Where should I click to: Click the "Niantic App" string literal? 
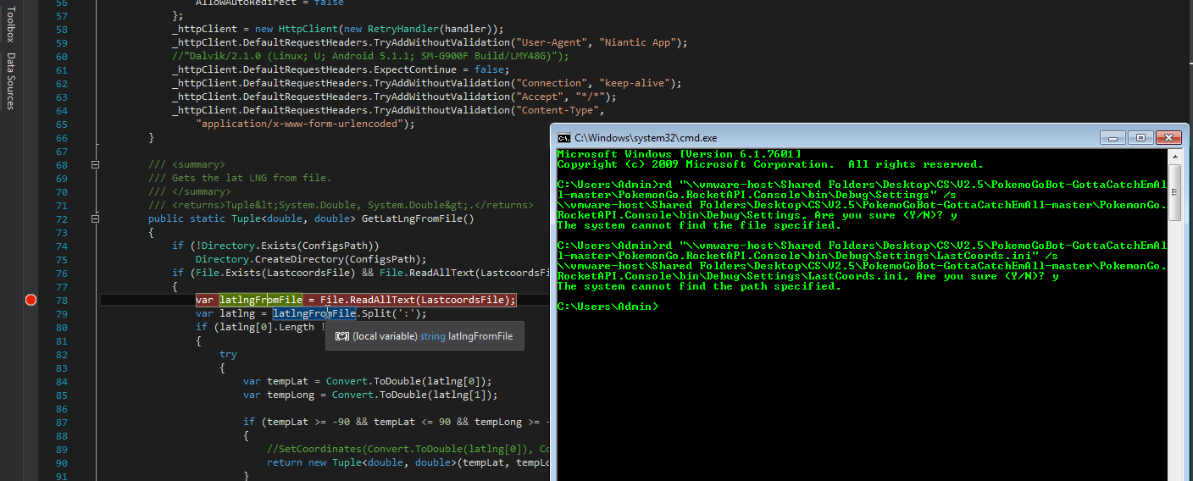[640, 42]
